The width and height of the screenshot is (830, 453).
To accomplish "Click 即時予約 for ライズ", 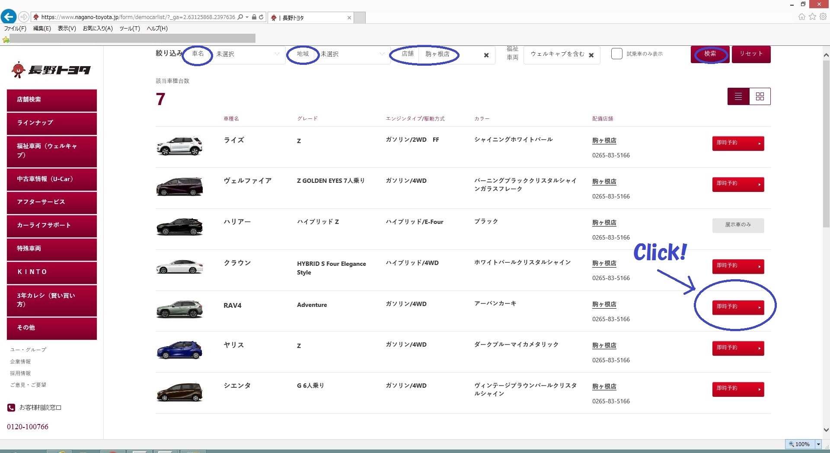I will tap(738, 143).
